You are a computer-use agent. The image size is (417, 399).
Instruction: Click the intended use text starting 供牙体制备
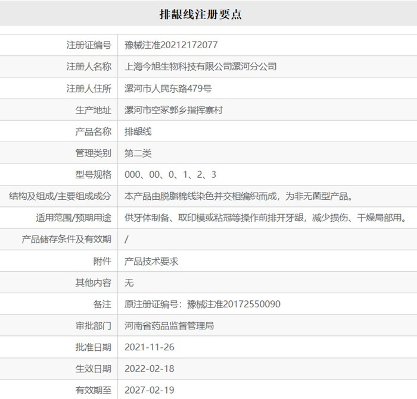(266, 218)
